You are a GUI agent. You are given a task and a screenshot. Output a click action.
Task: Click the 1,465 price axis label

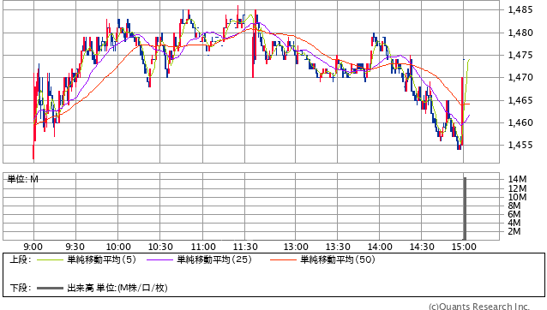[x=520, y=100]
